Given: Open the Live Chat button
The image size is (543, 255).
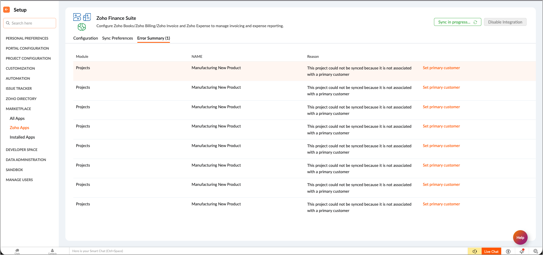Looking at the screenshot, I should click(491, 251).
